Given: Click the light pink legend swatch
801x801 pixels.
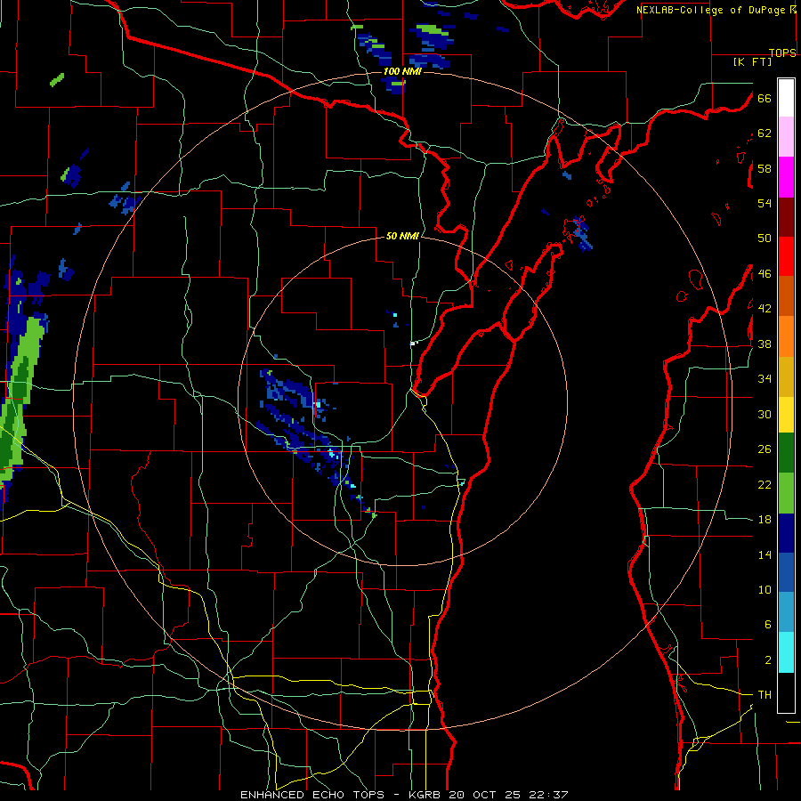Looking at the screenshot, I should pyautogui.click(x=786, y=137).
